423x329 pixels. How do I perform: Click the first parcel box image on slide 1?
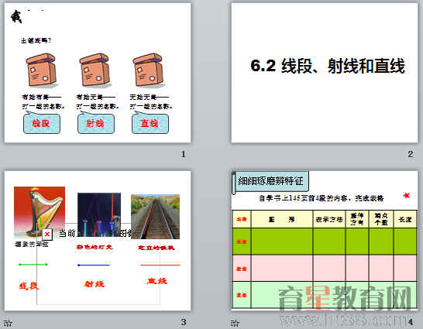(41, 70)
